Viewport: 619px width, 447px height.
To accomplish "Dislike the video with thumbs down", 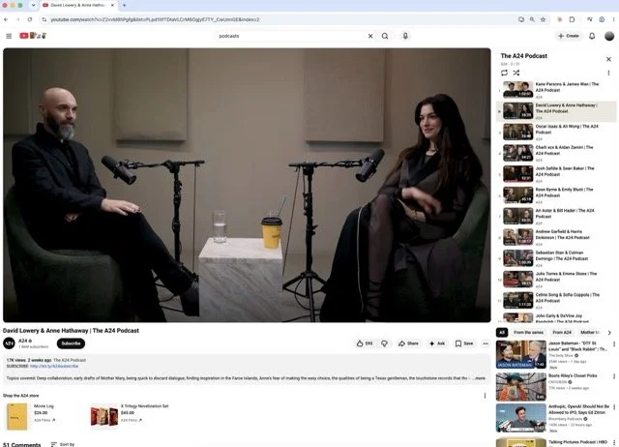I will pos(384,343).
